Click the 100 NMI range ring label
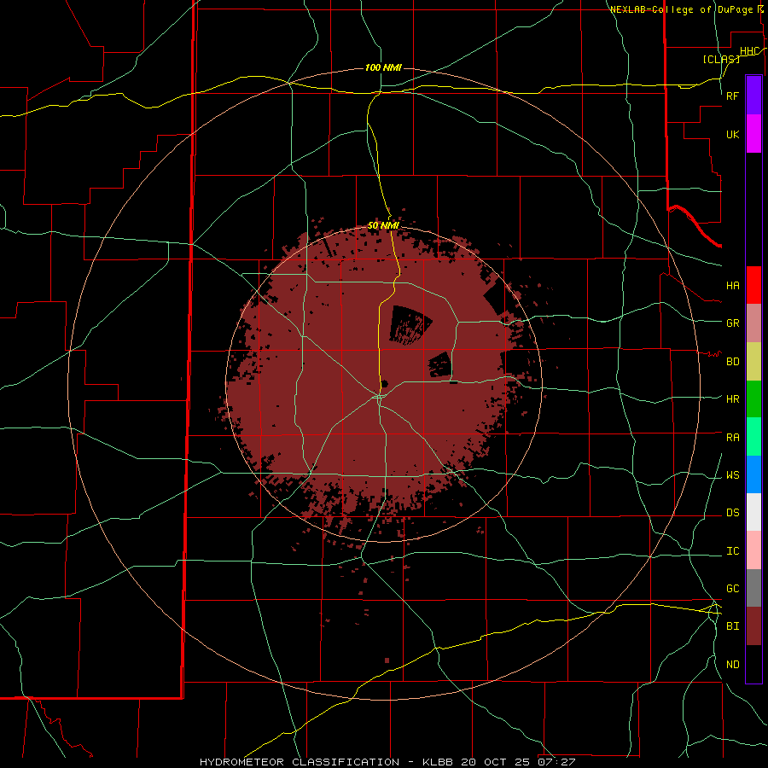This screenshot has height=768, width=768. click(x=383, y=67)
